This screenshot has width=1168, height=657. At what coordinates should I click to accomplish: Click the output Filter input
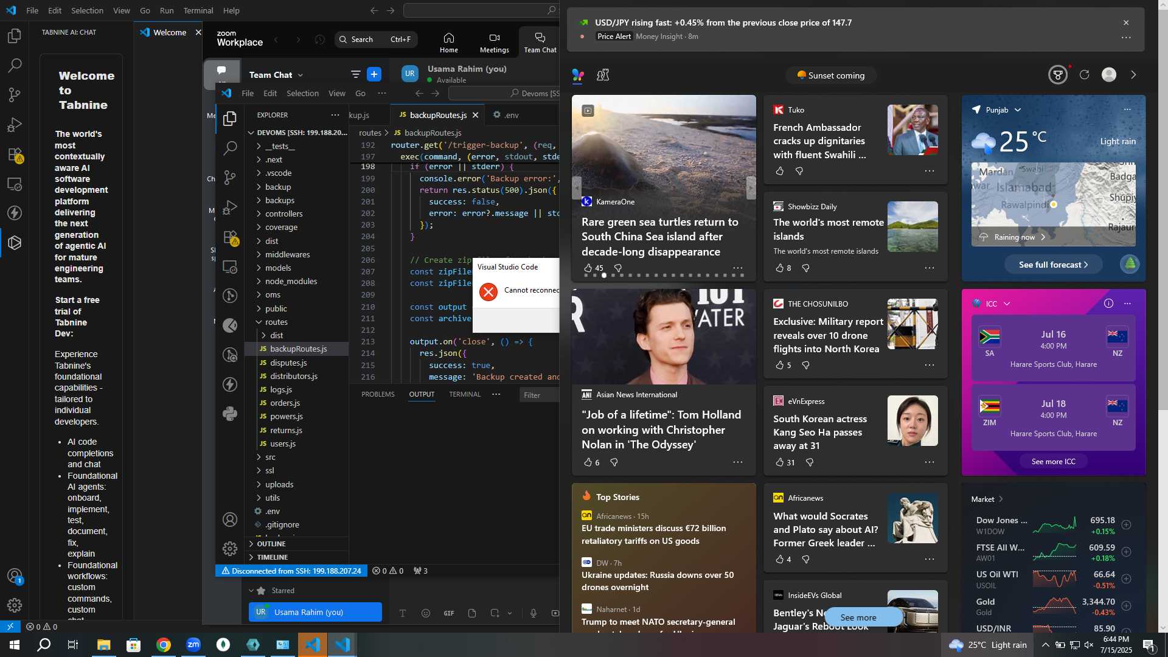click(540, 395)
